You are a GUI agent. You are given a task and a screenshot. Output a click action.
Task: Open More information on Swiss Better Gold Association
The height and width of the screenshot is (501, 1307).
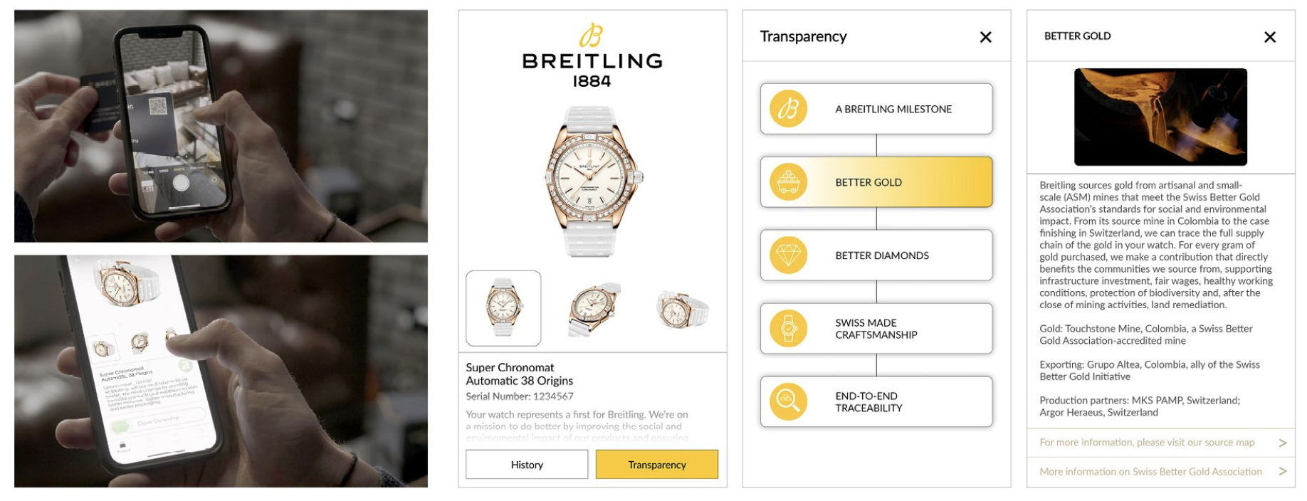coord(1150,472)
